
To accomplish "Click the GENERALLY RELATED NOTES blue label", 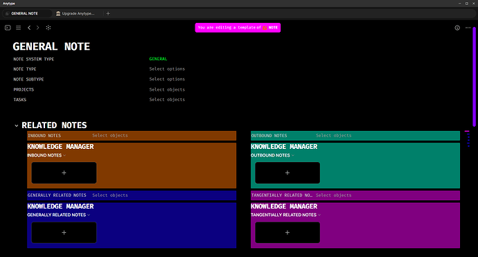I will [x=57, y=195].
